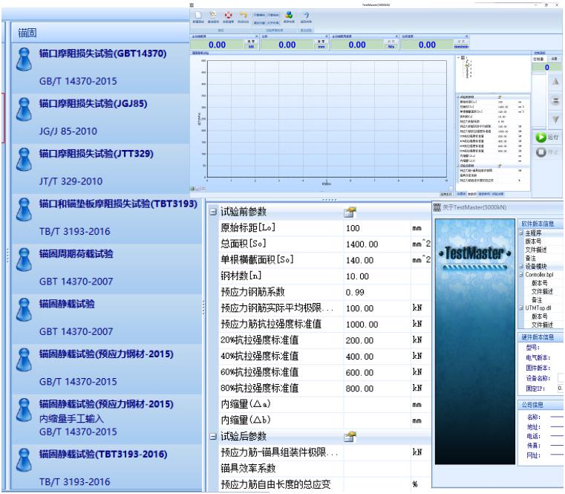Click the colored cubes toolbar icon
This screenshot has width=565, height=494.
(x=289, y=15)
